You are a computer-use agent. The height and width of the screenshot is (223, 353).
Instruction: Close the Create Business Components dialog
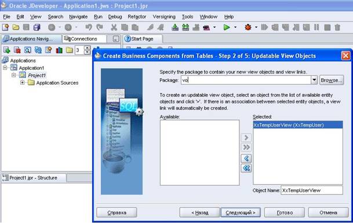345,56
